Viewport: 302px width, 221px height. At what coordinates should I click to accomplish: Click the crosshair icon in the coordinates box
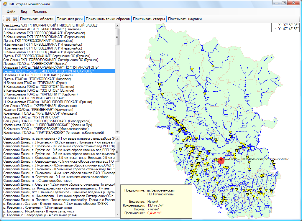pyautogui.click(x=274, y=27)
